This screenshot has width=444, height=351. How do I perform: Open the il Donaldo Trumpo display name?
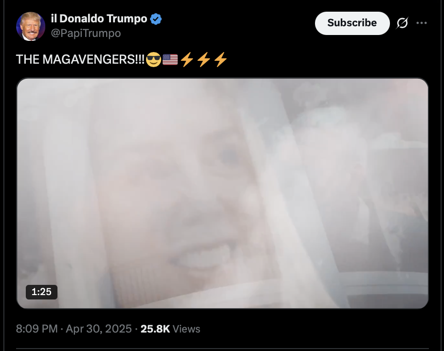(x=99, y=18)
